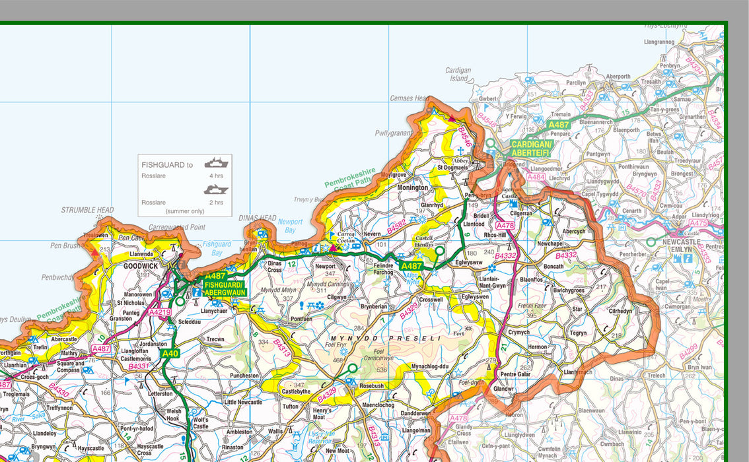Click the St Dogmaels village label
Screen dimensions: 749x462
(453, 168)
